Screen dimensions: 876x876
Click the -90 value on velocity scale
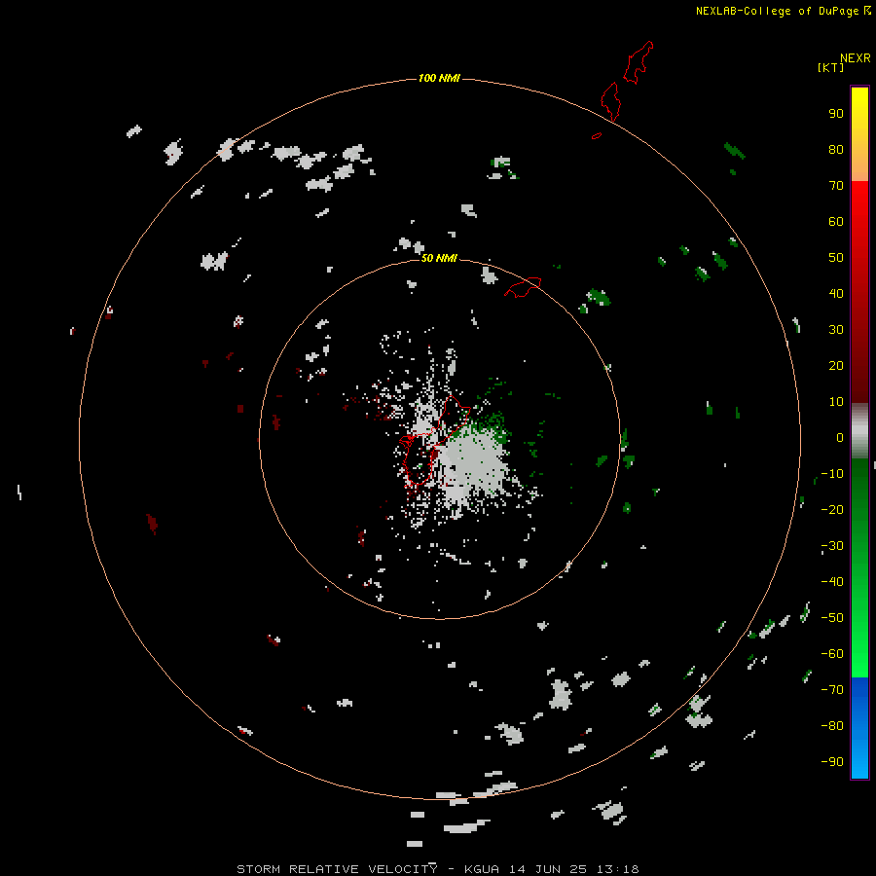pos(832,761)
